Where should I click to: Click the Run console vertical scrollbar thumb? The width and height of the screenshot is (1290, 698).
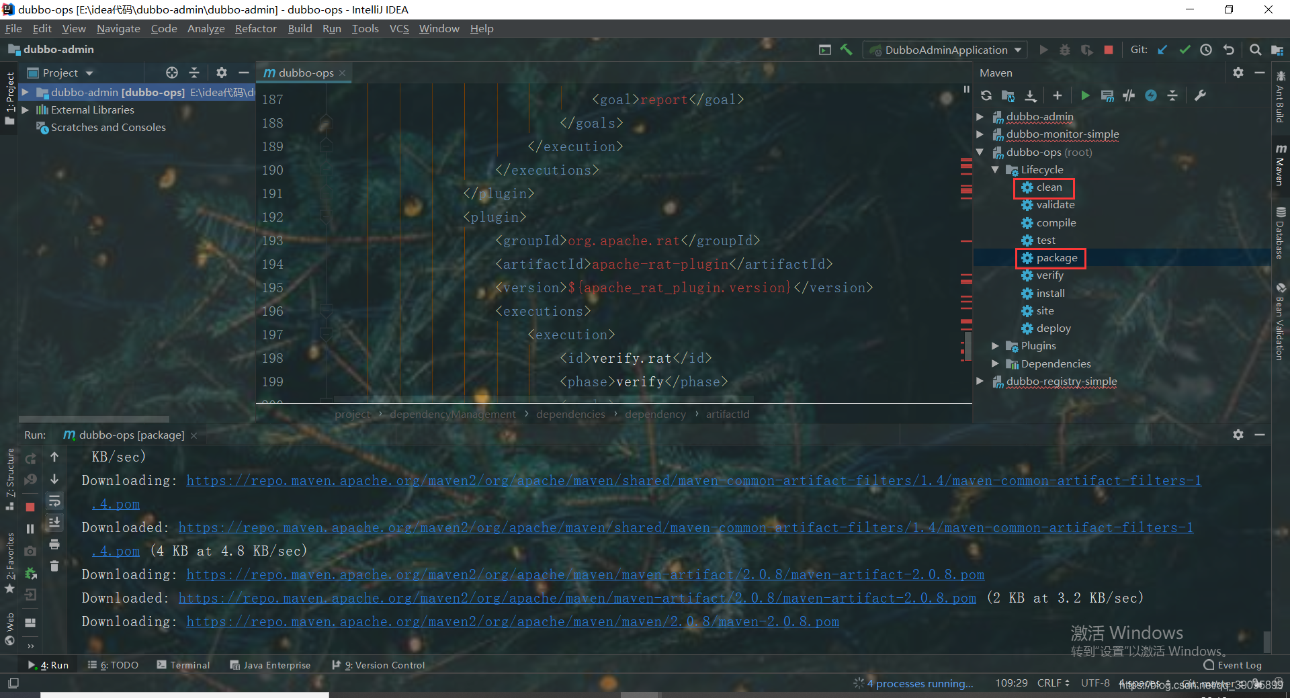1266,641
